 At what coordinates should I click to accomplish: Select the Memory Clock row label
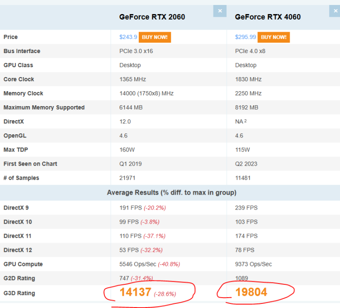(x=24, y=93)
